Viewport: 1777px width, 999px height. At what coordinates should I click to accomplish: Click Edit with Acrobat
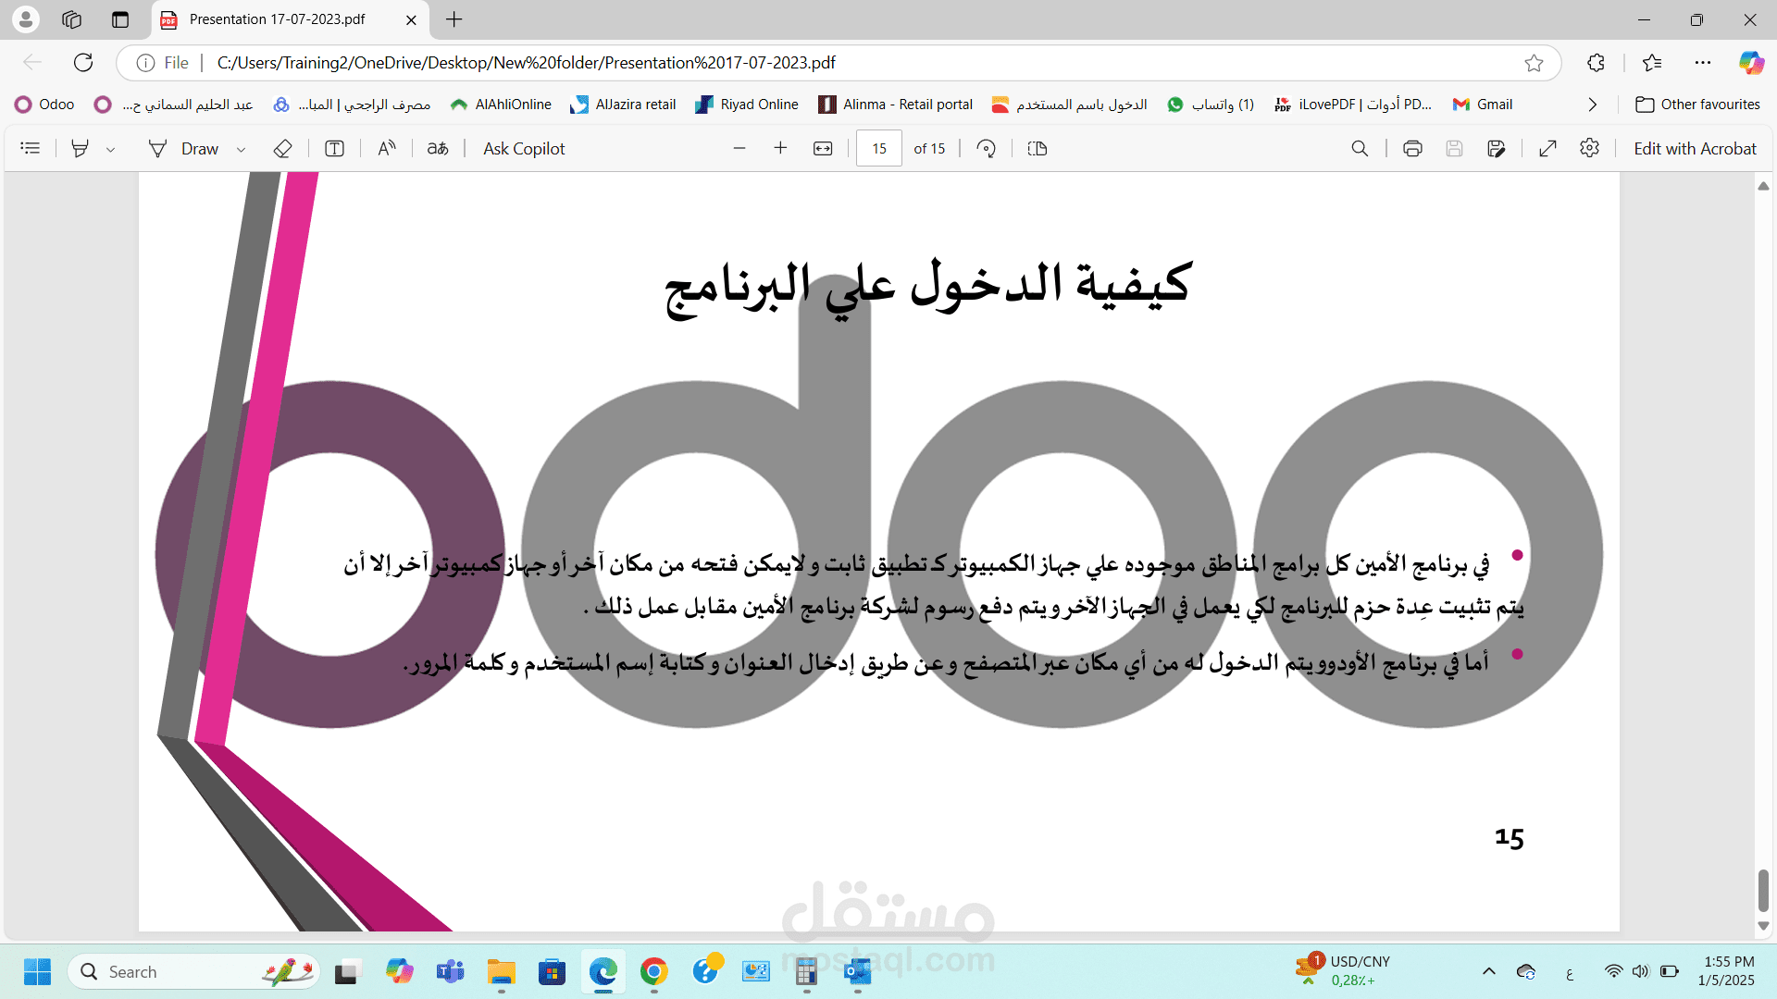pyautogui.click(x=1695, y=148)
